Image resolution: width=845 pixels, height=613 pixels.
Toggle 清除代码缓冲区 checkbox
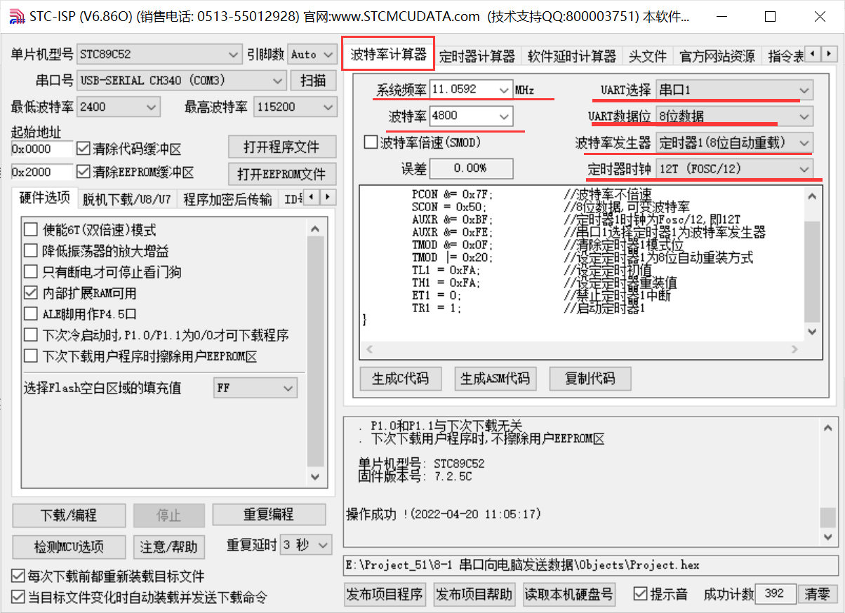click(83, 149)
